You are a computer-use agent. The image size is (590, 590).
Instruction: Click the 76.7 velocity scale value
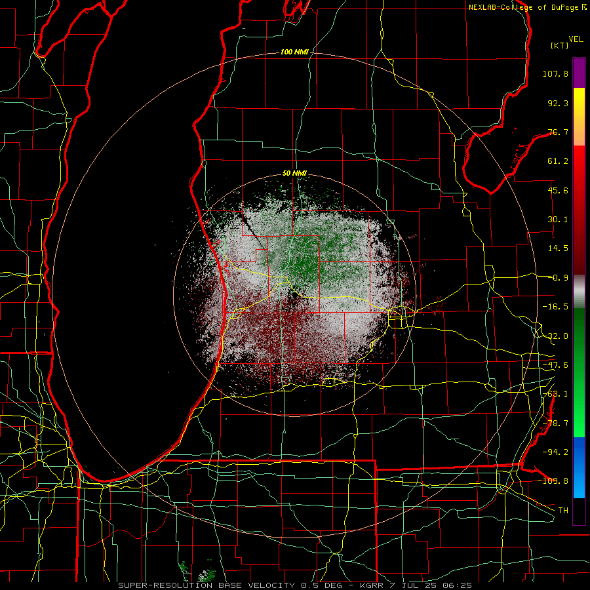pos(558,132)
